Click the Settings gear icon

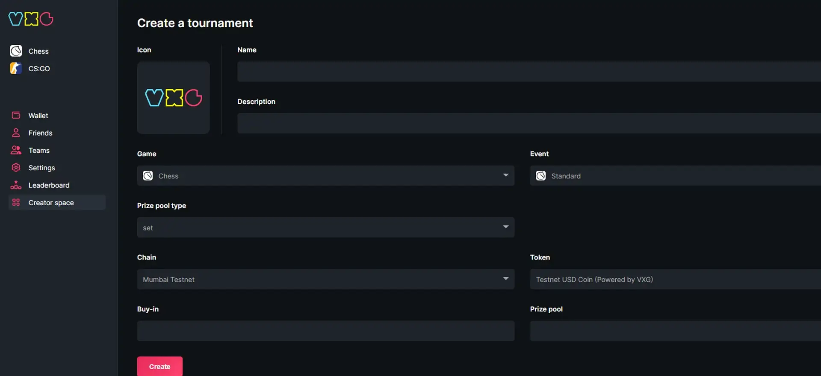click(16, 168)
